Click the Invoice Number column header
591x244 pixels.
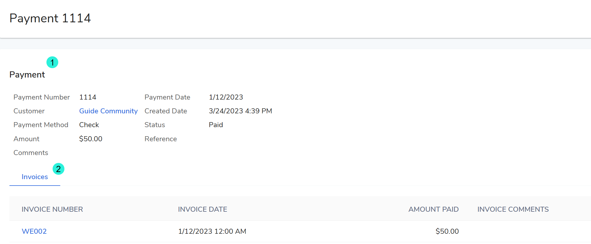pos(52,209)
